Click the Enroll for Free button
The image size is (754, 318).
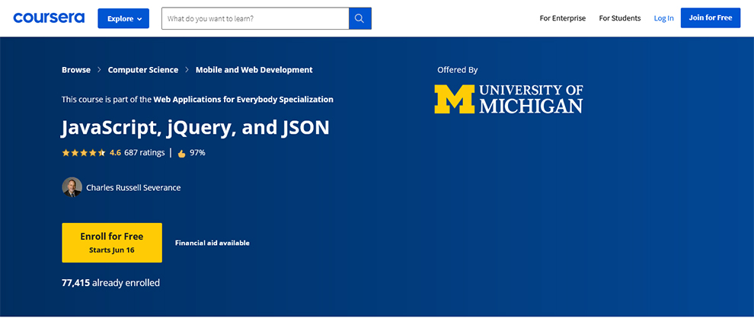[112, 243]
